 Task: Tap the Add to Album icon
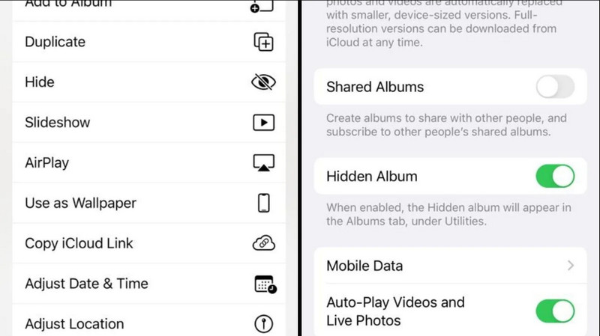(x=262, y=6)
